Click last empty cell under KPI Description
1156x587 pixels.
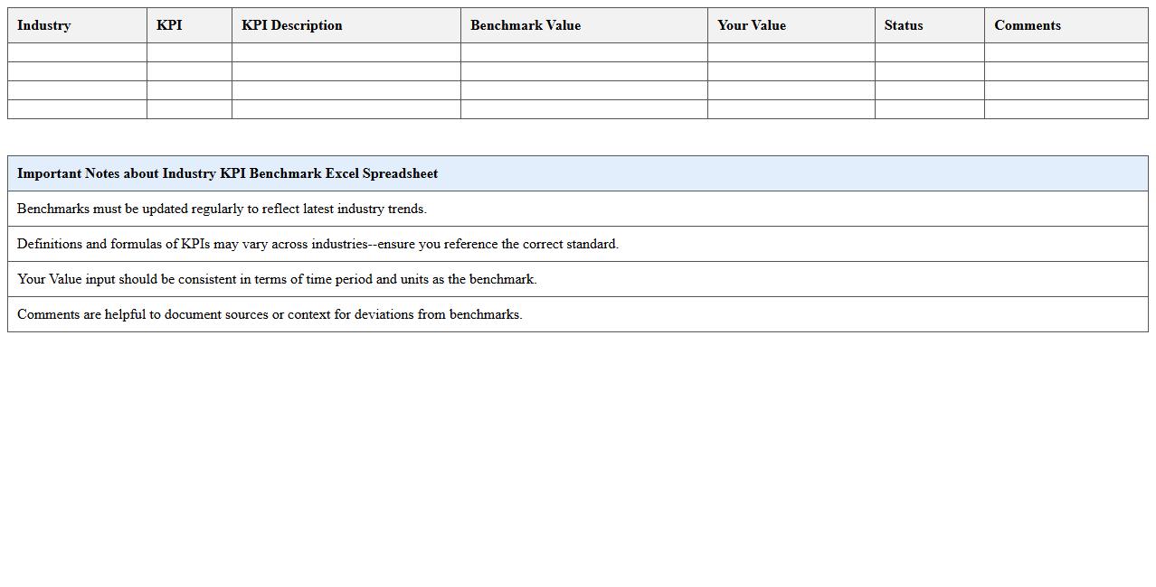(346, 109)
